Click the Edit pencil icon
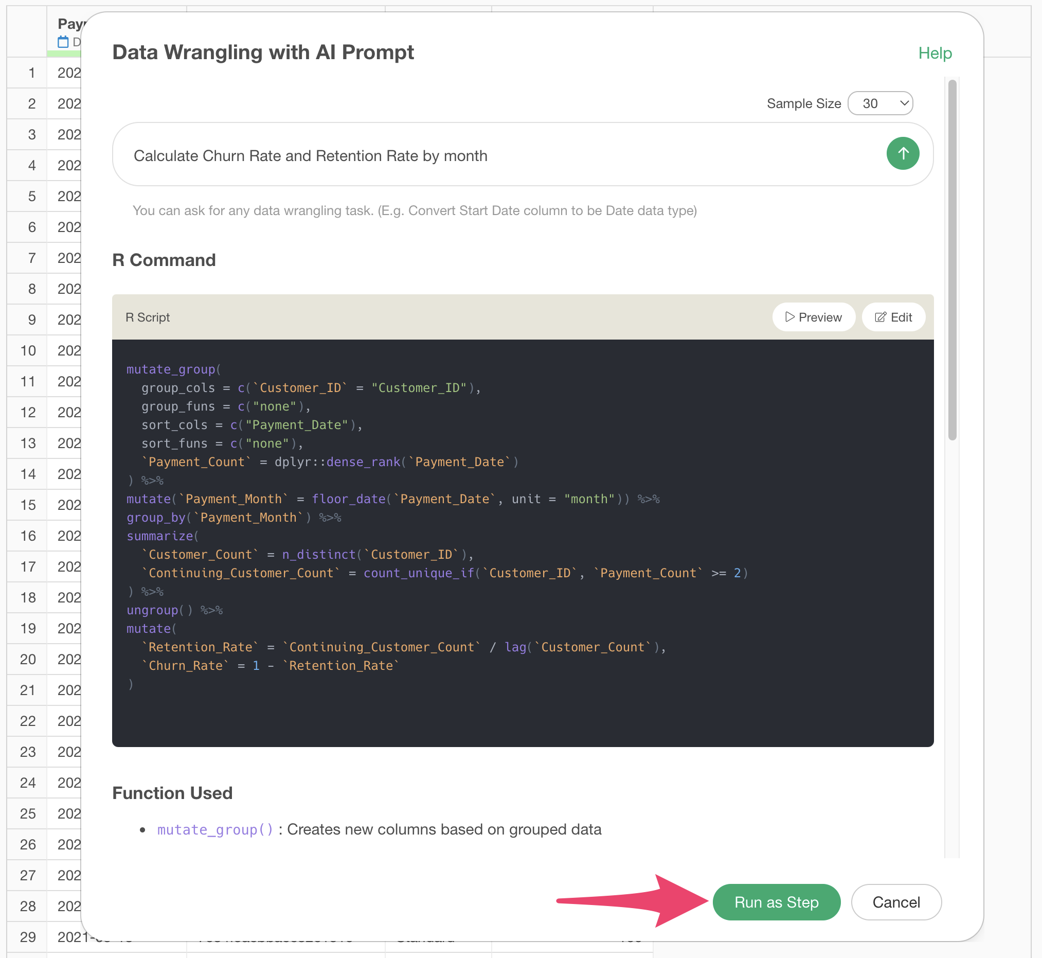Viewport: 1042px width, 958px height. [x=880, y=317]
